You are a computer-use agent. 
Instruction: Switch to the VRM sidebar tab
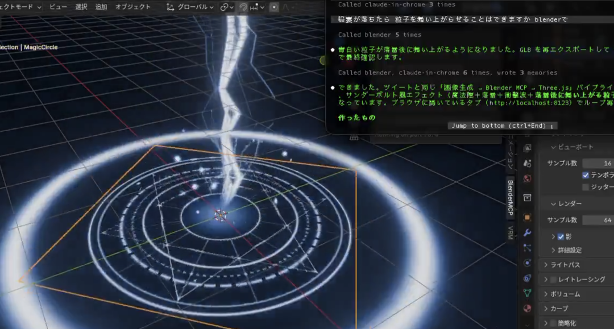click(510, 232)
